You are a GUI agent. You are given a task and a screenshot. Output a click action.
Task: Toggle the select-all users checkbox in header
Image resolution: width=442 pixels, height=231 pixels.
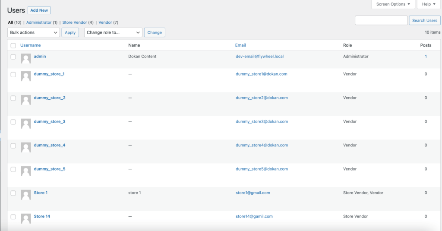13,45
